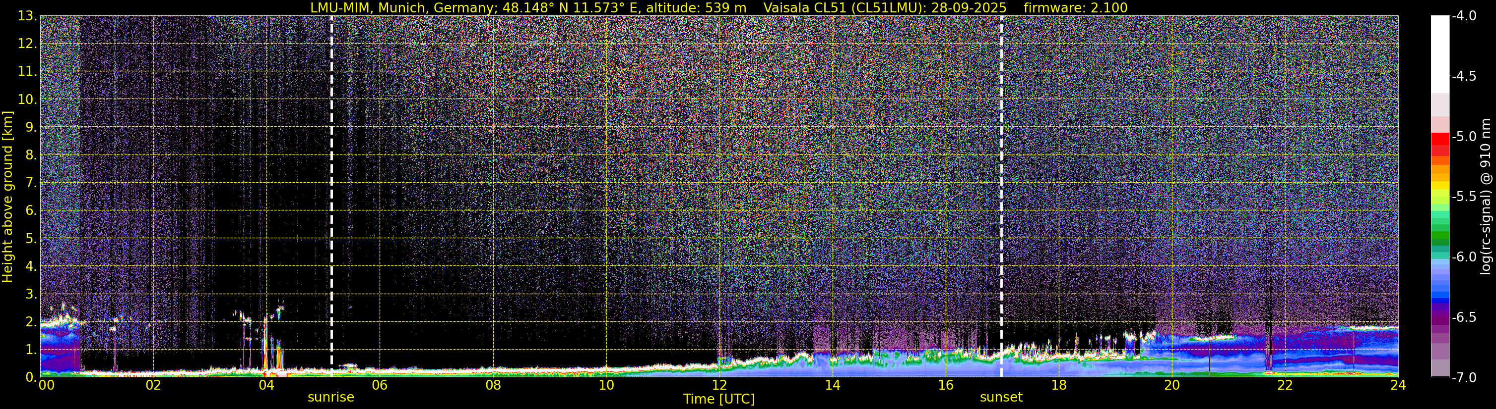The height and width of the screenshot is (409, 1496).
Task: Click the '06' time axis tick label
Action: (379, 385)
